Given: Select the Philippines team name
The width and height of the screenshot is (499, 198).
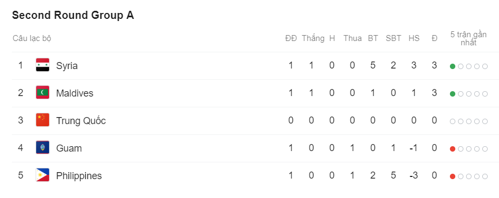Looking at the screenshot, I should pyautogui.click(x=79, y=176).
